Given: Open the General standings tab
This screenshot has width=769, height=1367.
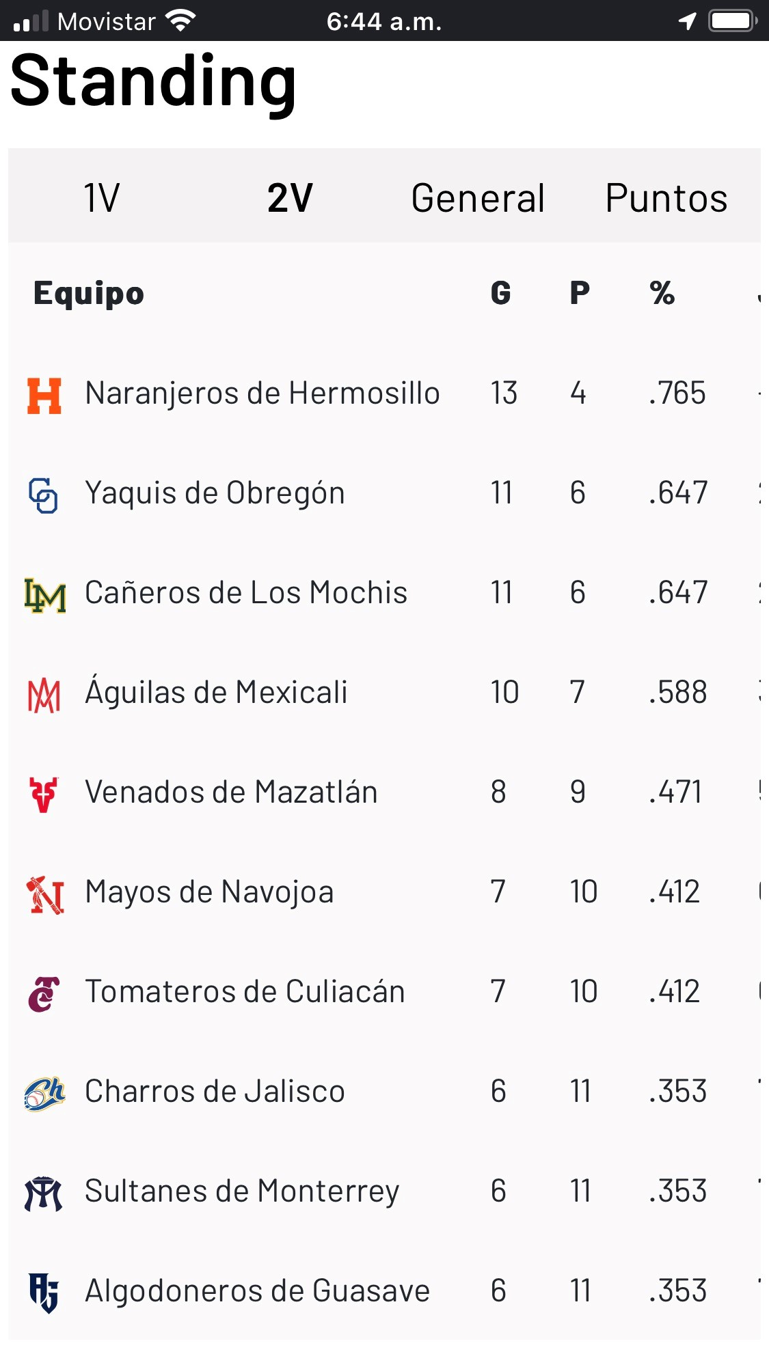Looking at the screenshot, I should click(478, 198).
